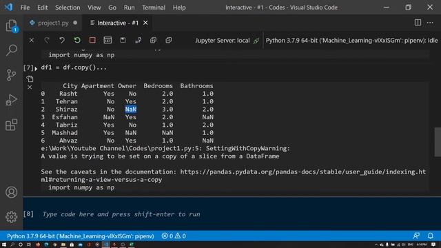Image resolution: width=441 pixels, height=248 pixels.
Task: Open Windows taskbar search icon
Action: [x=12, y=245]
